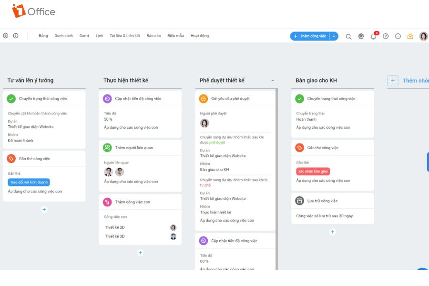Open the notifications bell
The height and width of the screenshot is (286, 429).
click(x=373, y=36)
